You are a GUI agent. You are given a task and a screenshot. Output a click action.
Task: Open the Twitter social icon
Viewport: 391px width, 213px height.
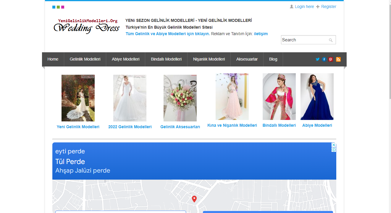click(x=317, y=59)
